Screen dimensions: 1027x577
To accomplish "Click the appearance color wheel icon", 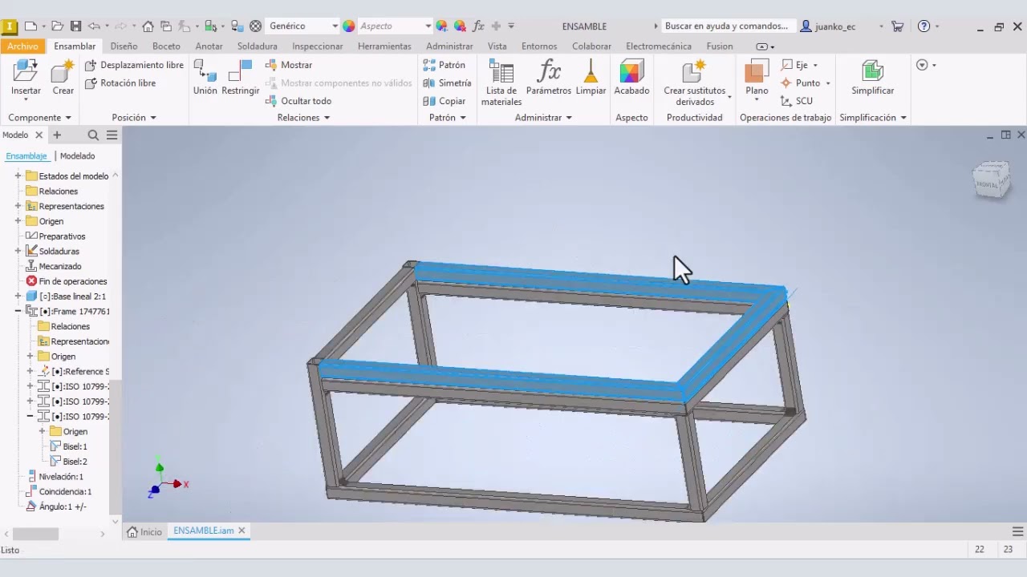I will coord(349,26).
